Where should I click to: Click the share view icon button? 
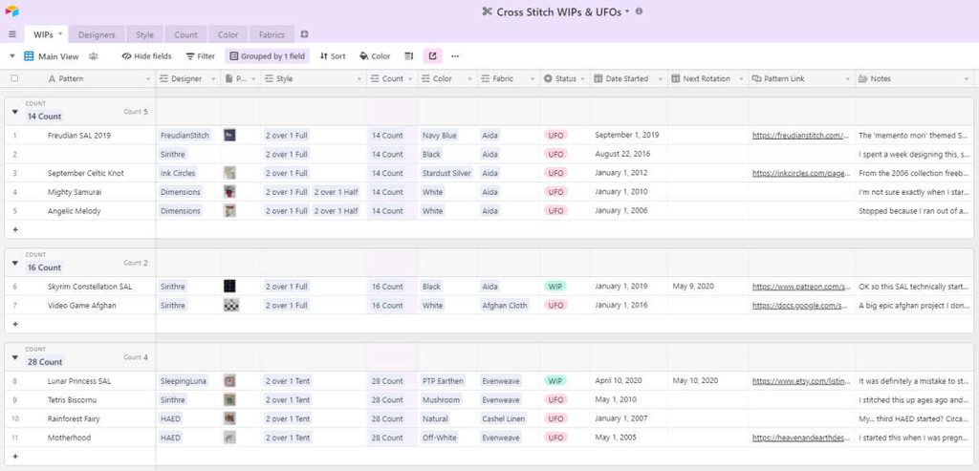pos(432,56)
